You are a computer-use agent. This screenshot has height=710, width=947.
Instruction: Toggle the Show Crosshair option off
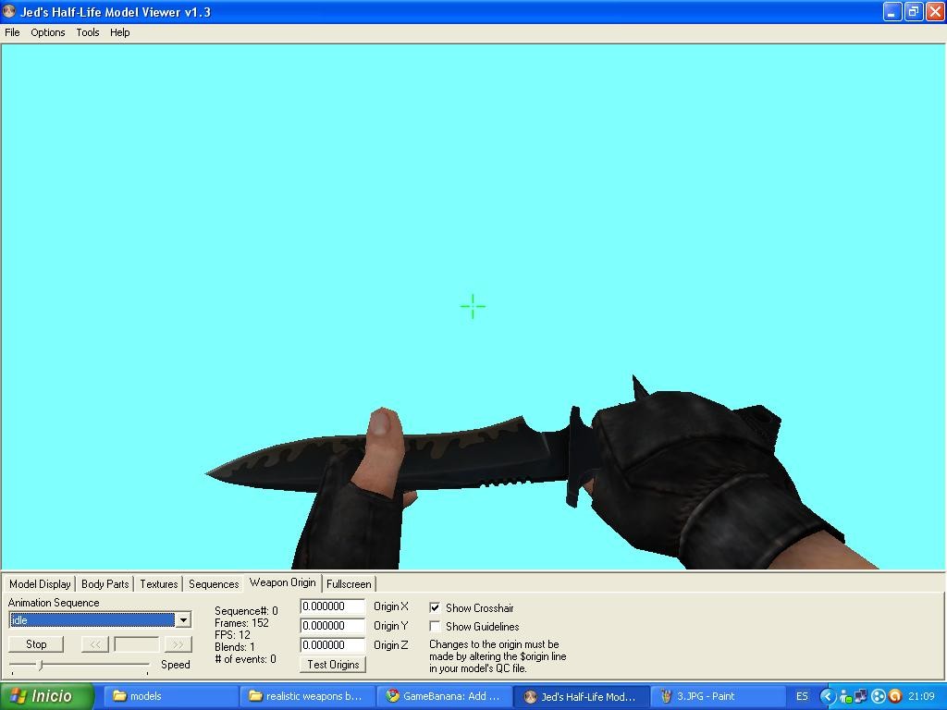tap(435, 607)
